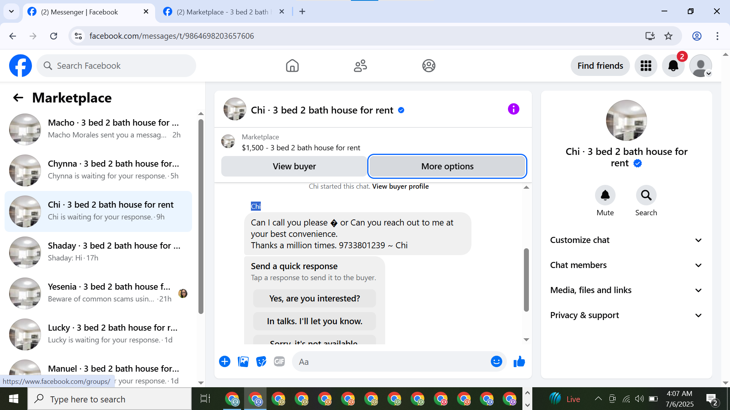Open Macho conversation
Image resolution: width=730 pixels, height=410 pixels.
coord(98,129)
